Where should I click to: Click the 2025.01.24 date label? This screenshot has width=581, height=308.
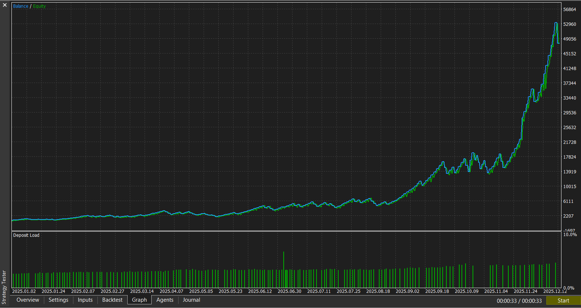pos(53,291)
